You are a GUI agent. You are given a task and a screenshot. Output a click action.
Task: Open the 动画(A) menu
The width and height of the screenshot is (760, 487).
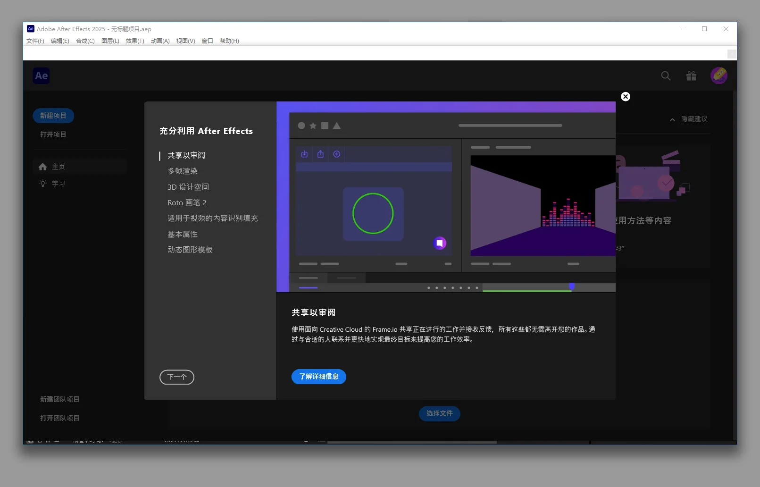click(160, 41)
